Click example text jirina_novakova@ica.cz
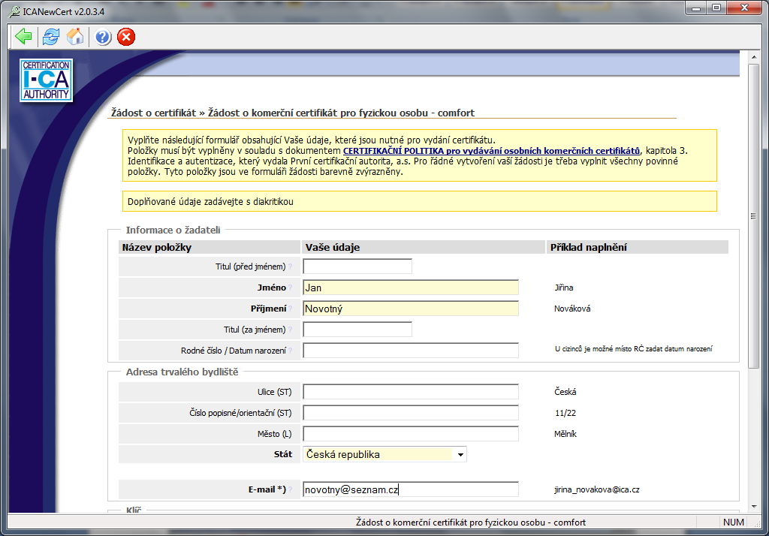This screenshot has height=536, width=769. click(x=597, y=489)
